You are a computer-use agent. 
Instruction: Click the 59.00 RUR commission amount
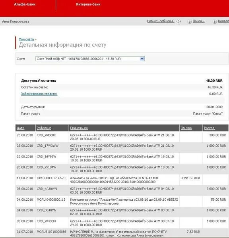point(218,200)
